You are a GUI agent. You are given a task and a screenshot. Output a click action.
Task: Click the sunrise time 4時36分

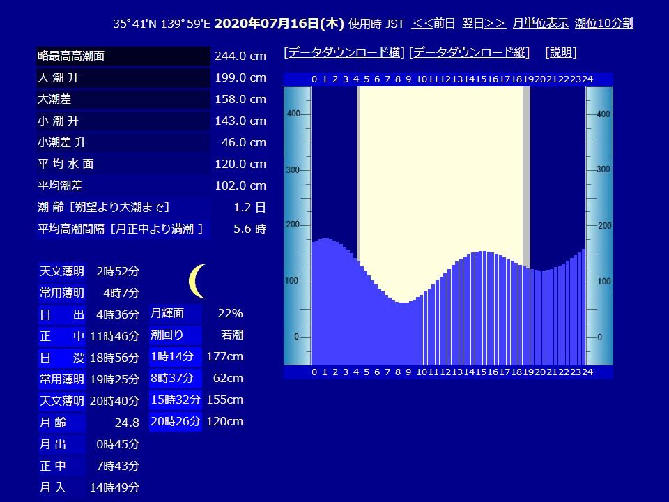[118, 314]
